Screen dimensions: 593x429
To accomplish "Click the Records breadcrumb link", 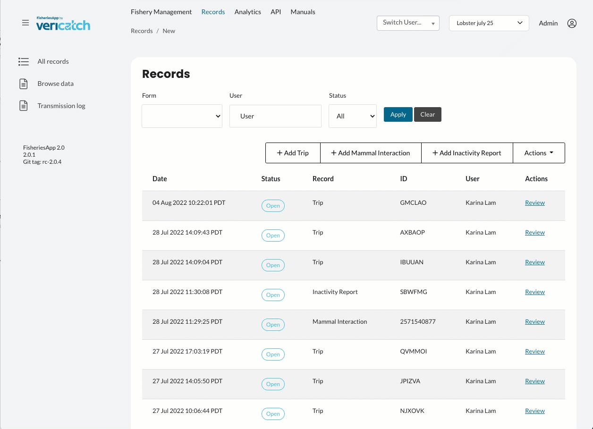I will [x=142, y=31].
